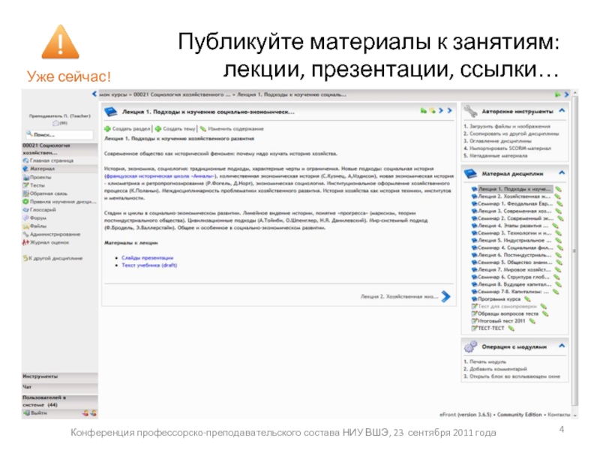
Task: Open Итоговый тест 2011 in tree
Action: (x=501, y=321)
